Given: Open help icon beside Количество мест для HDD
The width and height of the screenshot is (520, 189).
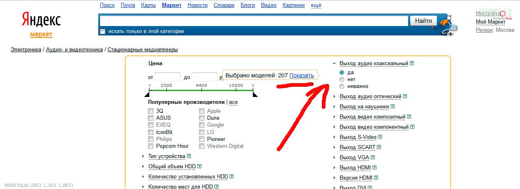Looking at the screenshot, I should click(x=217, y=187).
